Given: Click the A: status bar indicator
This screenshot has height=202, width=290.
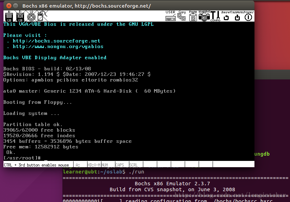Looking at the screenshot, I should (80, 165).
